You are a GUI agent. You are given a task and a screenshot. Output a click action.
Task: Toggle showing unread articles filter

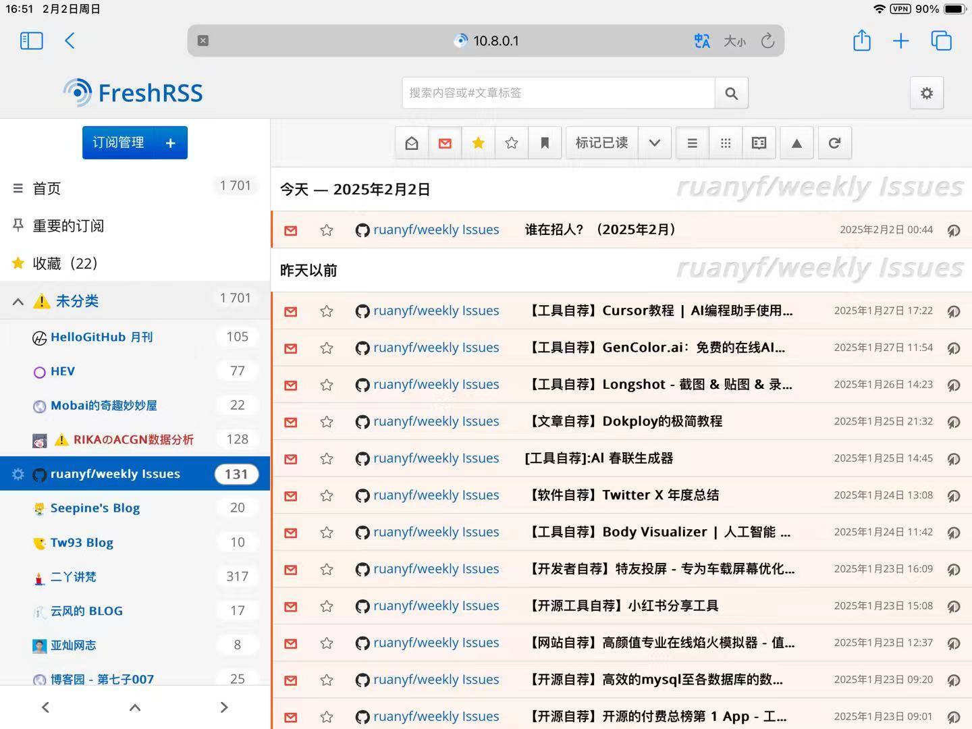445,143
